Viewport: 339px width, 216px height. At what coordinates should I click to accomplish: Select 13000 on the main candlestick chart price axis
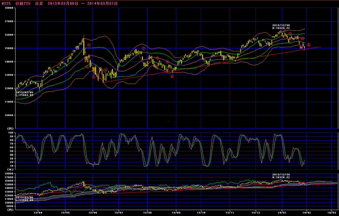[x=9, y=75]
